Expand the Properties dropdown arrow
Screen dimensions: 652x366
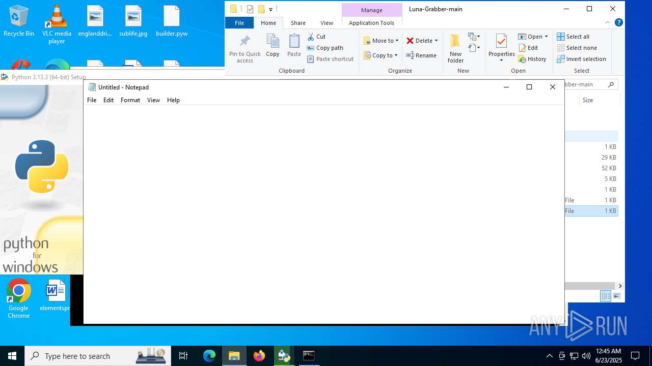(x=502, y=60)
